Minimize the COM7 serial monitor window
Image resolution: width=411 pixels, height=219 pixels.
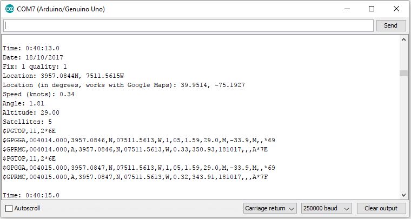point(347,9)
